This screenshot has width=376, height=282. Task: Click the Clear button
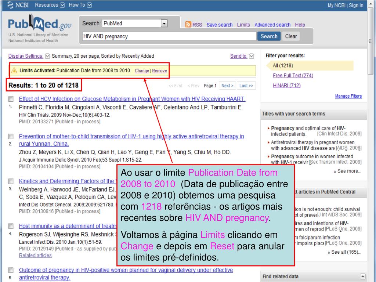point(291,36)
